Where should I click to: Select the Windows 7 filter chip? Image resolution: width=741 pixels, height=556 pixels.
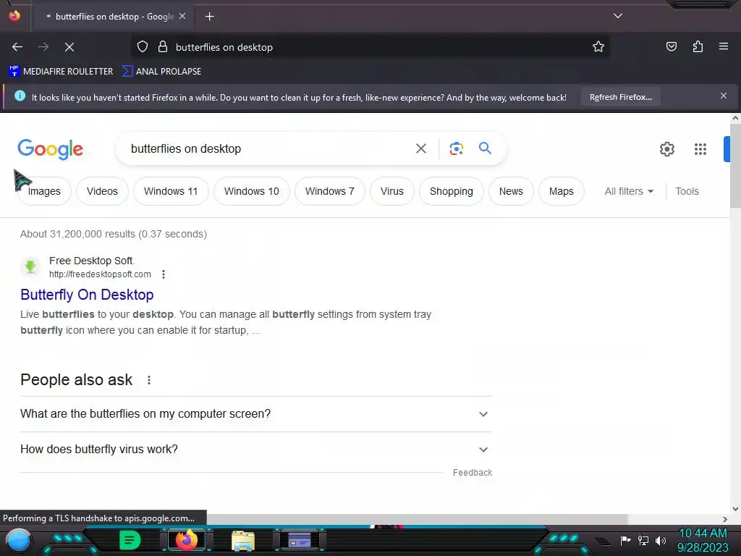pos(329,191)
